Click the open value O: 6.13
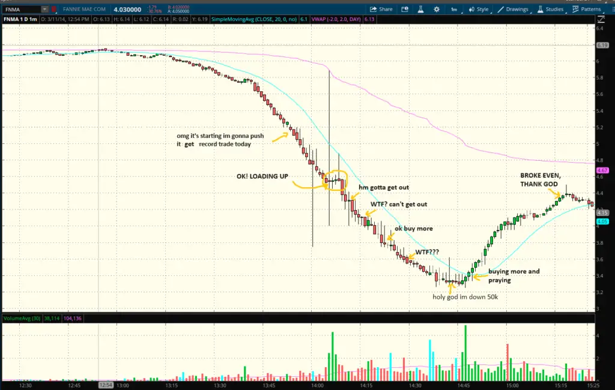The image size is (615, 390). coord(101,19)
